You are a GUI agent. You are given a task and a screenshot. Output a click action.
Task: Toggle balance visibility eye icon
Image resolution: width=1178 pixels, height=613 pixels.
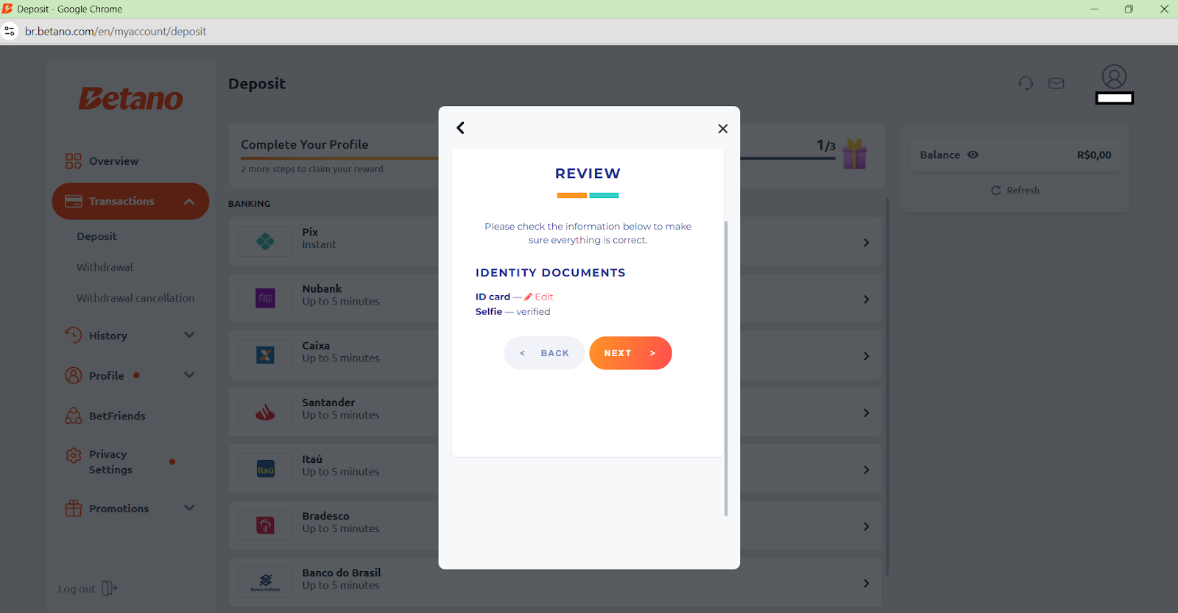pyautogui.click(x=973, y=155)
